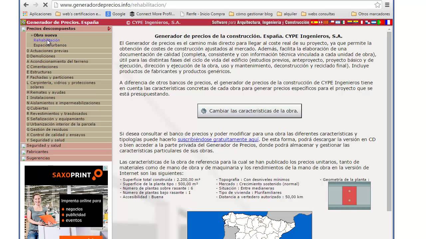Open the Connect More Profil... bookmark
Viewport: 426px width, 239px height.
pyautogui.click(x=152, y=14)
